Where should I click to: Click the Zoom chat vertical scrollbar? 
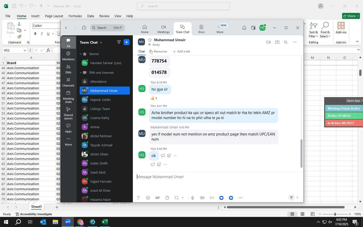click(301, 153)
